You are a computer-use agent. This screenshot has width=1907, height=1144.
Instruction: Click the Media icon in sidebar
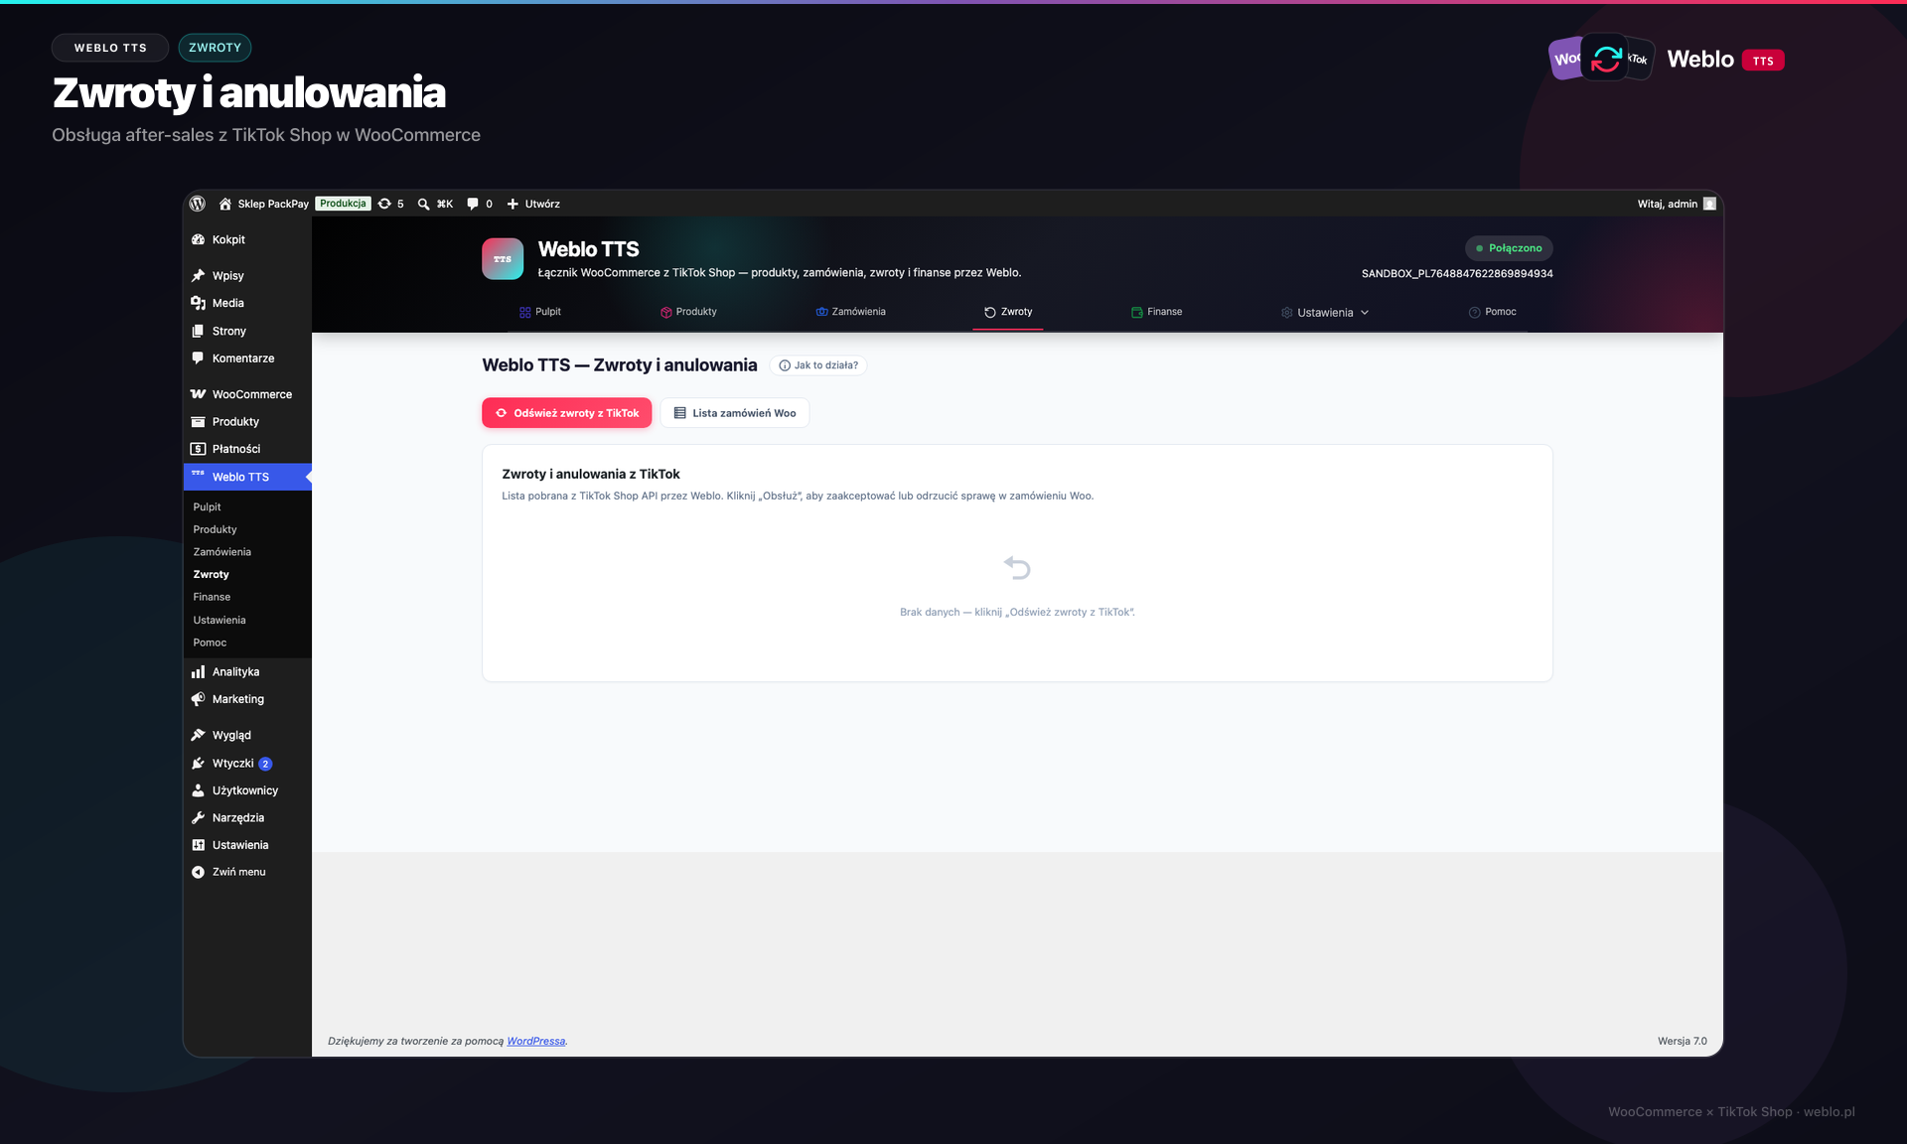198,303
